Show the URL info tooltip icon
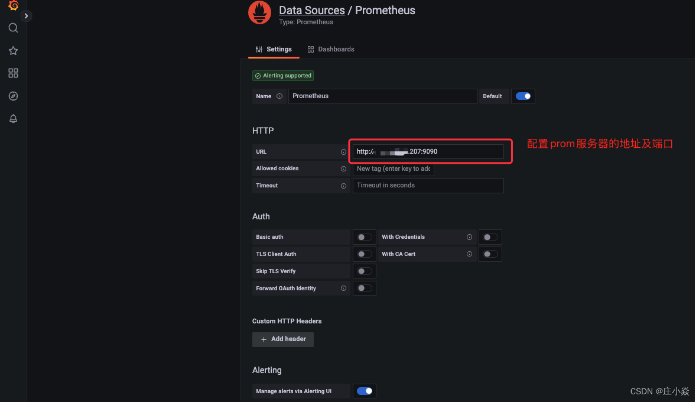The width and height of the screenshot is (699, 402). click(x=343, y=152)
